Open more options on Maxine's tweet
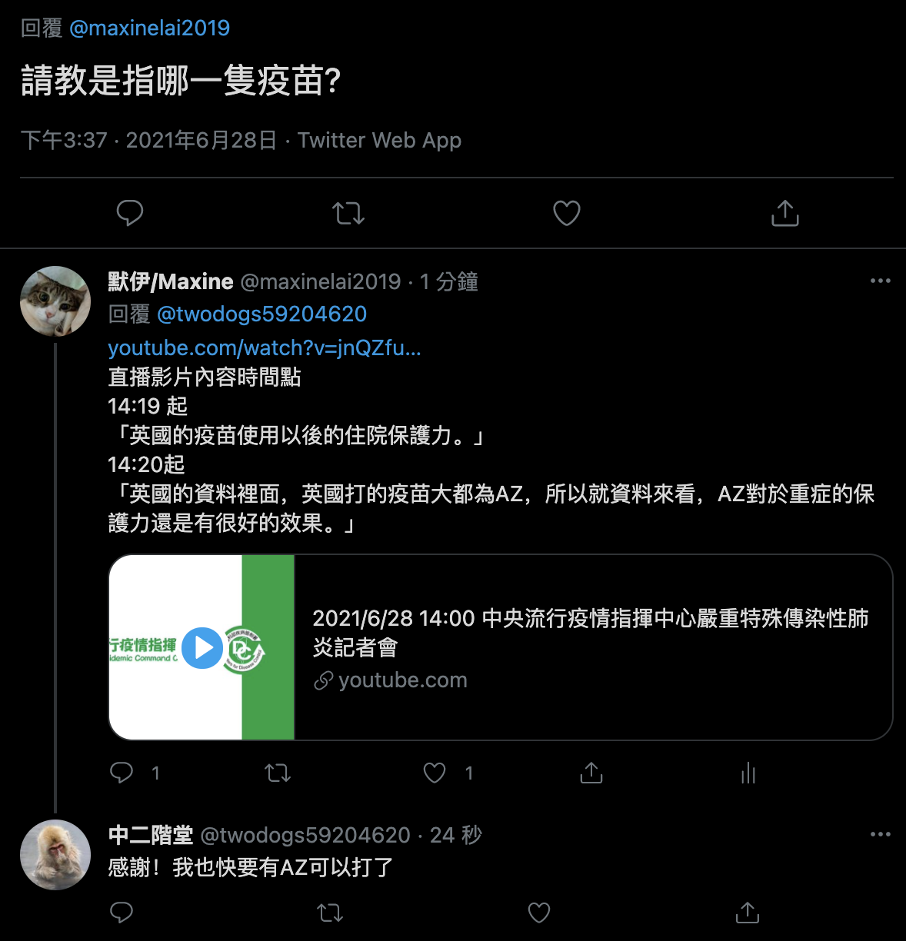Viewport: 906px width, 941px height. [881, 281]
